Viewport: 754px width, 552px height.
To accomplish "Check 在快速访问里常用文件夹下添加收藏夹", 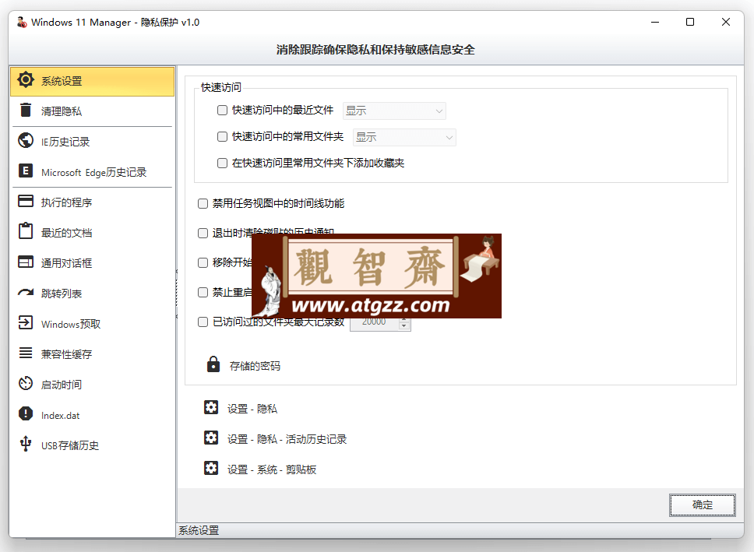I will tap(222, 163).
